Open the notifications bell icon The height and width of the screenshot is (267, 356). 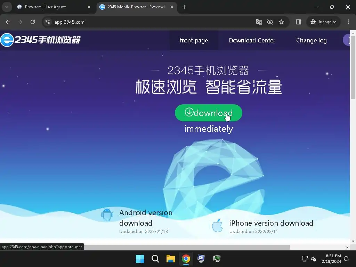tap(347, 259)
